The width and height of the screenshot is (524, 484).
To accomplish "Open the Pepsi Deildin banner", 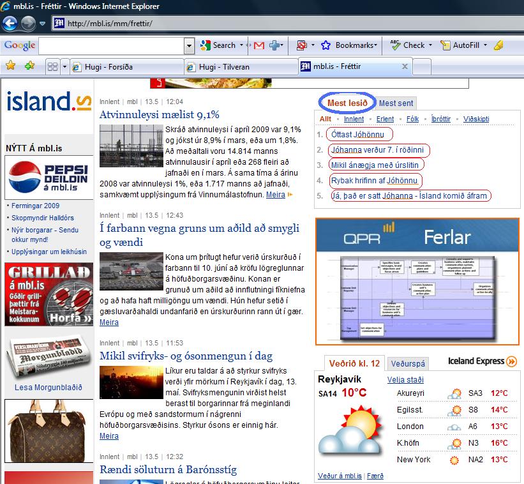I will coord(49,178).
